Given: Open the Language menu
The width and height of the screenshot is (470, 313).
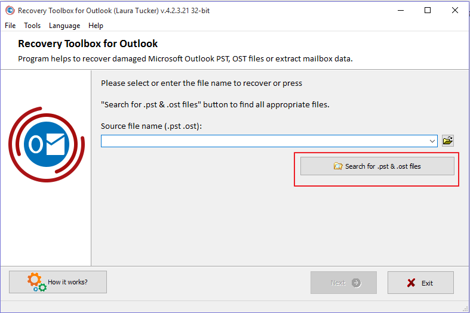Looking at the screenshot, I should point(64,26).
